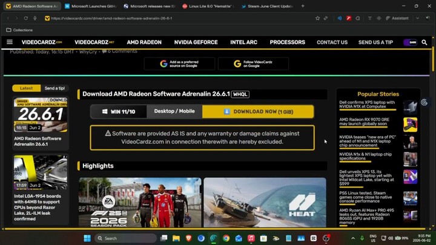The width and height of the screenshot is (436, 245).
Task: Open Intel LGA-1954 boards article thumbnail
Action: (x=41, y=172)
